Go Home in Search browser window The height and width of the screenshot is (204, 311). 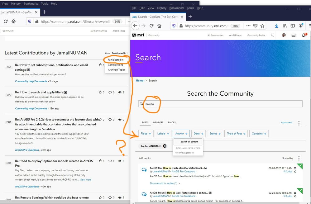(159, 26)
